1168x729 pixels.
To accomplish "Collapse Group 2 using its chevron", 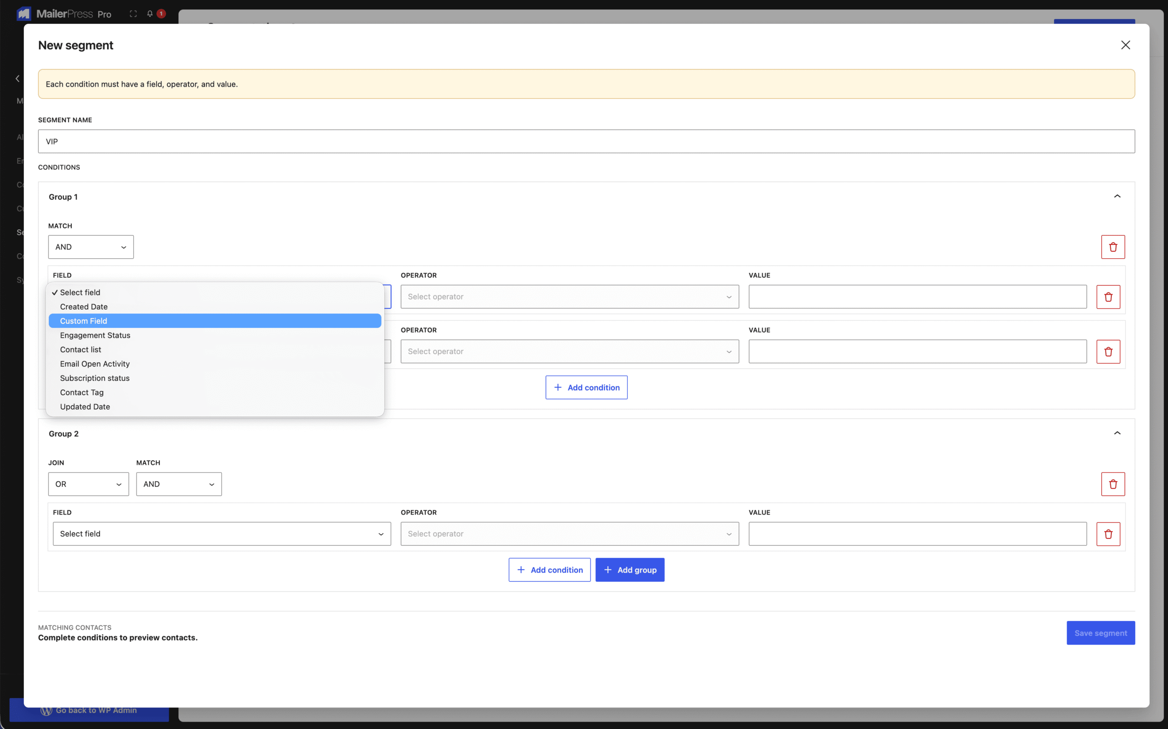I will [x=1117, y=433].
